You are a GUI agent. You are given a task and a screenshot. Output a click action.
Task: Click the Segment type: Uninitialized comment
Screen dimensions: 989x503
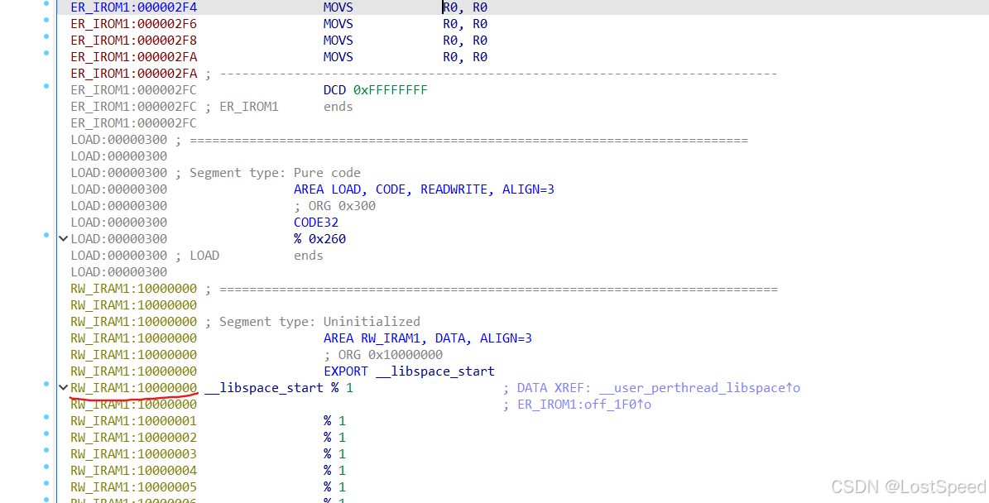pyautogui.click(x=319, y=322)
